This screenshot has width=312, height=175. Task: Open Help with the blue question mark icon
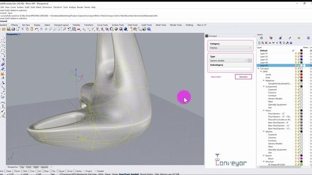coord(149,29)
